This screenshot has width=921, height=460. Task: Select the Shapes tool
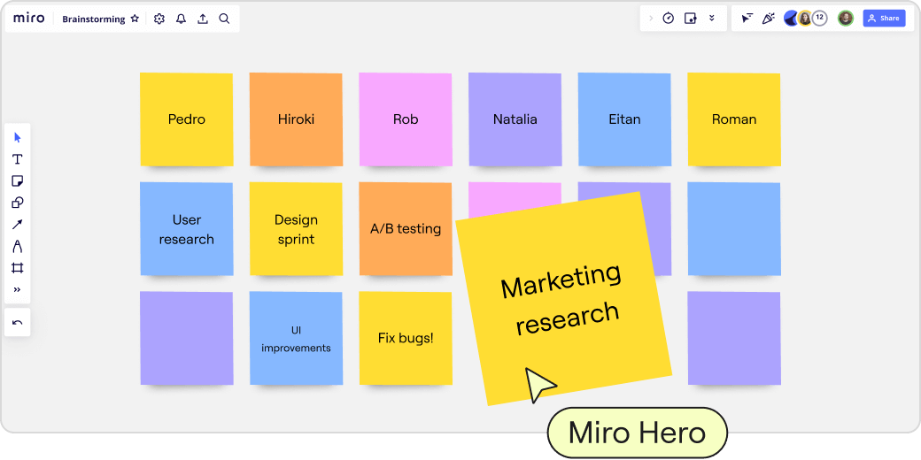(17, 203)
